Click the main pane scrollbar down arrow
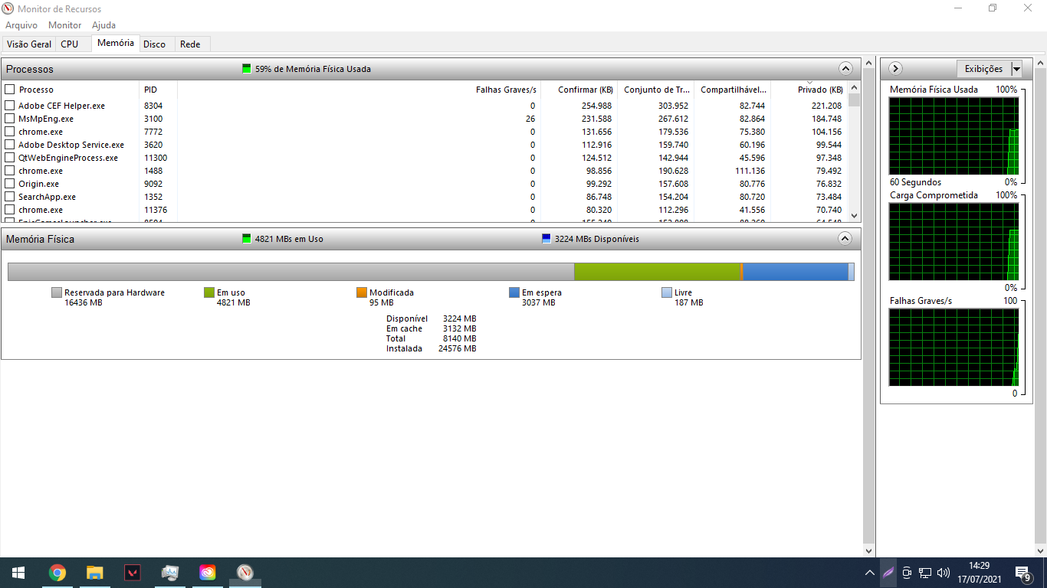1047x588 pixels. (868, 550)
